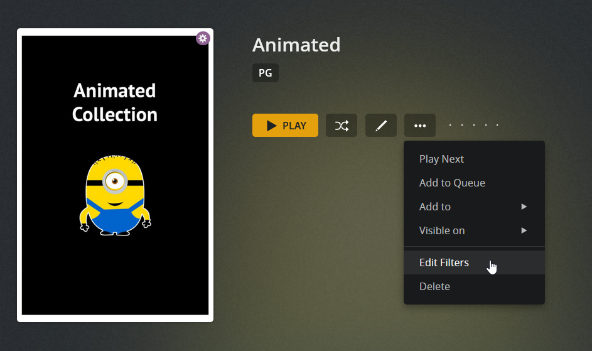Click the purple gear badge on poster
Viewport: 592px width, 351px height.
203,38
